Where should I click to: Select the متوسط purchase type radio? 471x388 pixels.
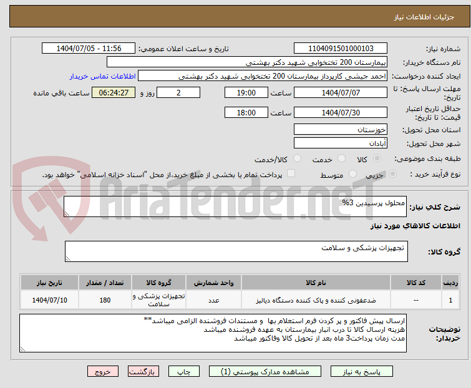click(x=352, y=174)
